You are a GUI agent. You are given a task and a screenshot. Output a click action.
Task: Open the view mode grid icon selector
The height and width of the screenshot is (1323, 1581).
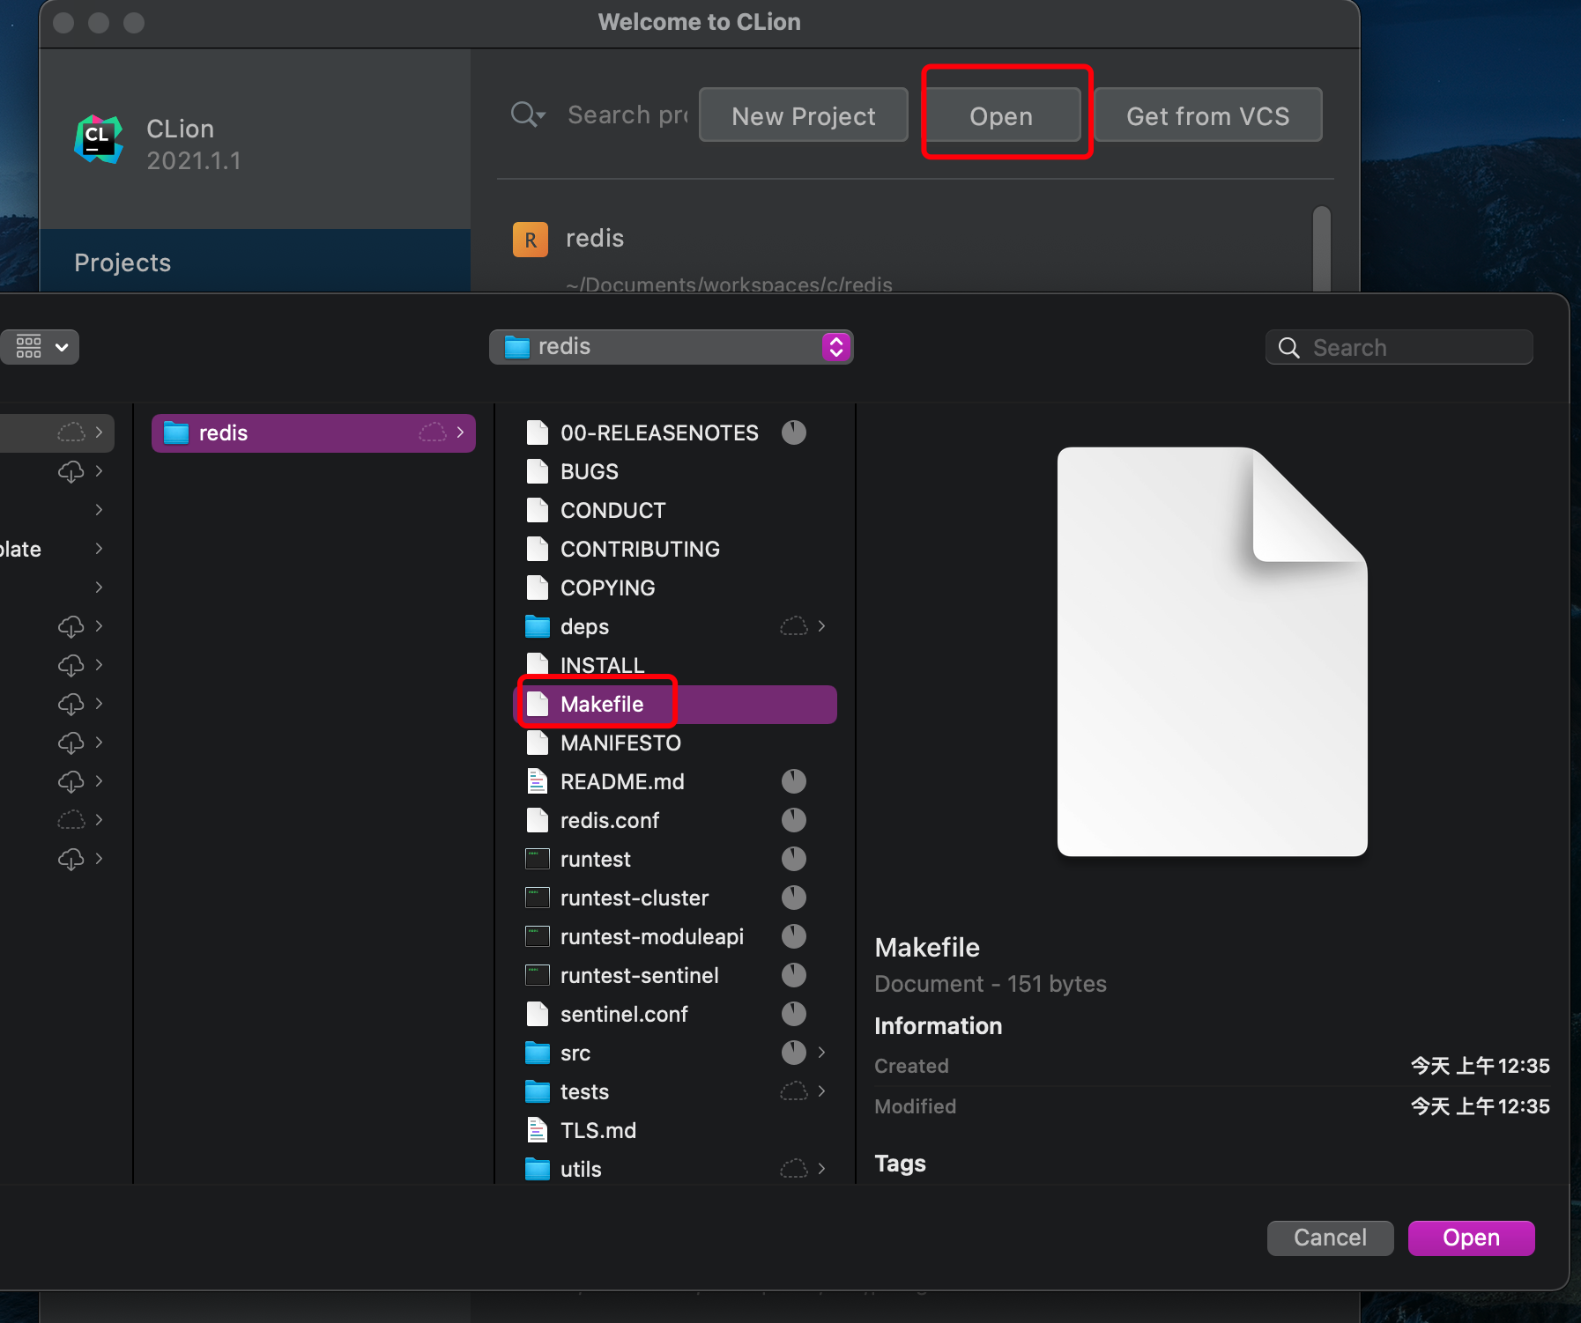tap(40, 347)
